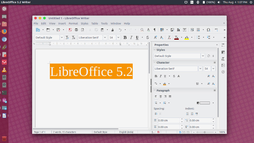This screenshot has height=143, width=254.
Task: Enable Align Left in the Paragraph panel
Action: point(156,97)
